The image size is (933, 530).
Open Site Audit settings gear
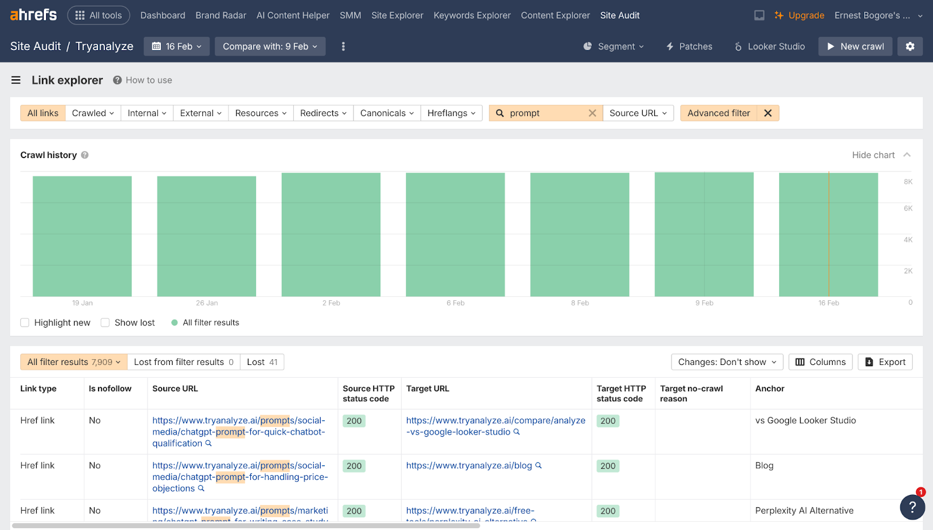click(910, 46)
